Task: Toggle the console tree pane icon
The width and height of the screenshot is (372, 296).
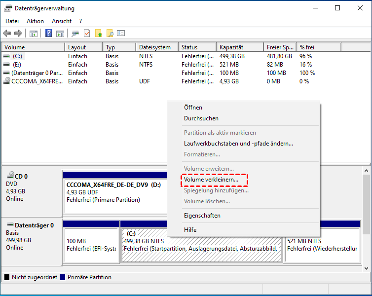Action: tap(34, 34)
